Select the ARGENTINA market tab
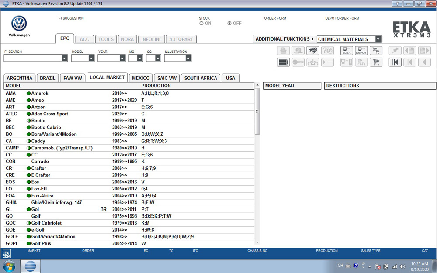Screen dimensions: 437x273 (20, 78)
